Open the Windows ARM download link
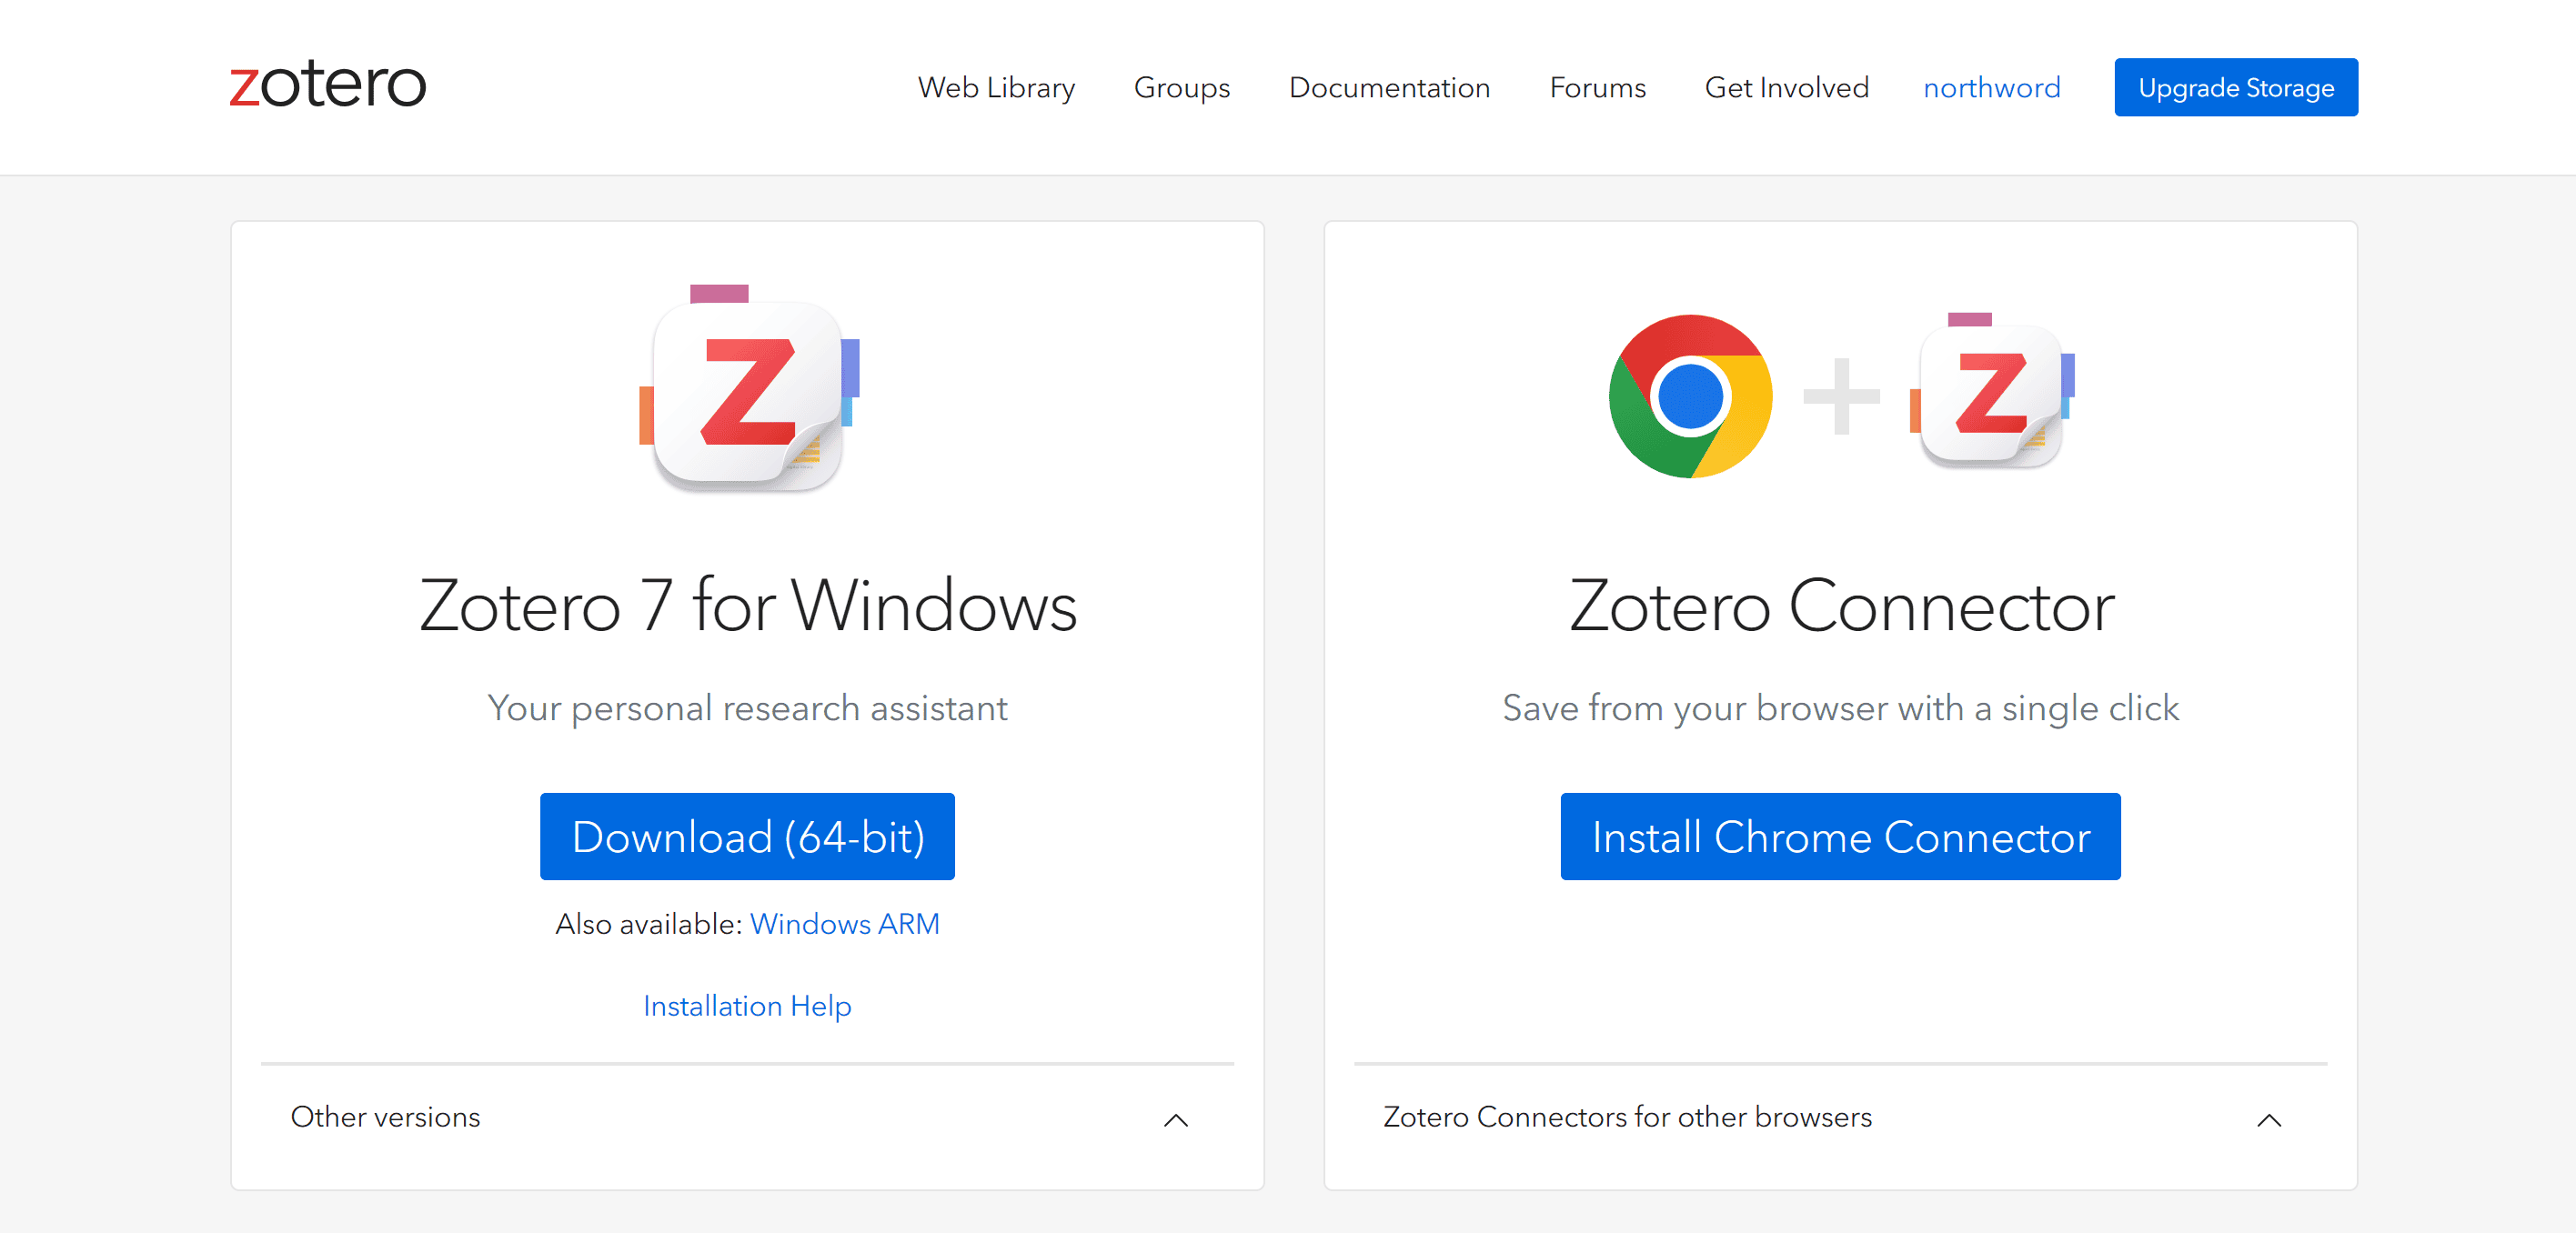This screenshot has height=1233, width=2576. pos(845,924)
